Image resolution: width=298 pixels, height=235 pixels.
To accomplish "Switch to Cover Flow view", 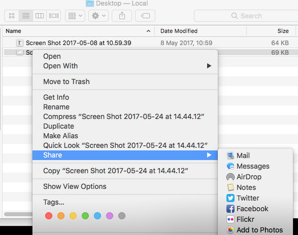I will 54,16.
